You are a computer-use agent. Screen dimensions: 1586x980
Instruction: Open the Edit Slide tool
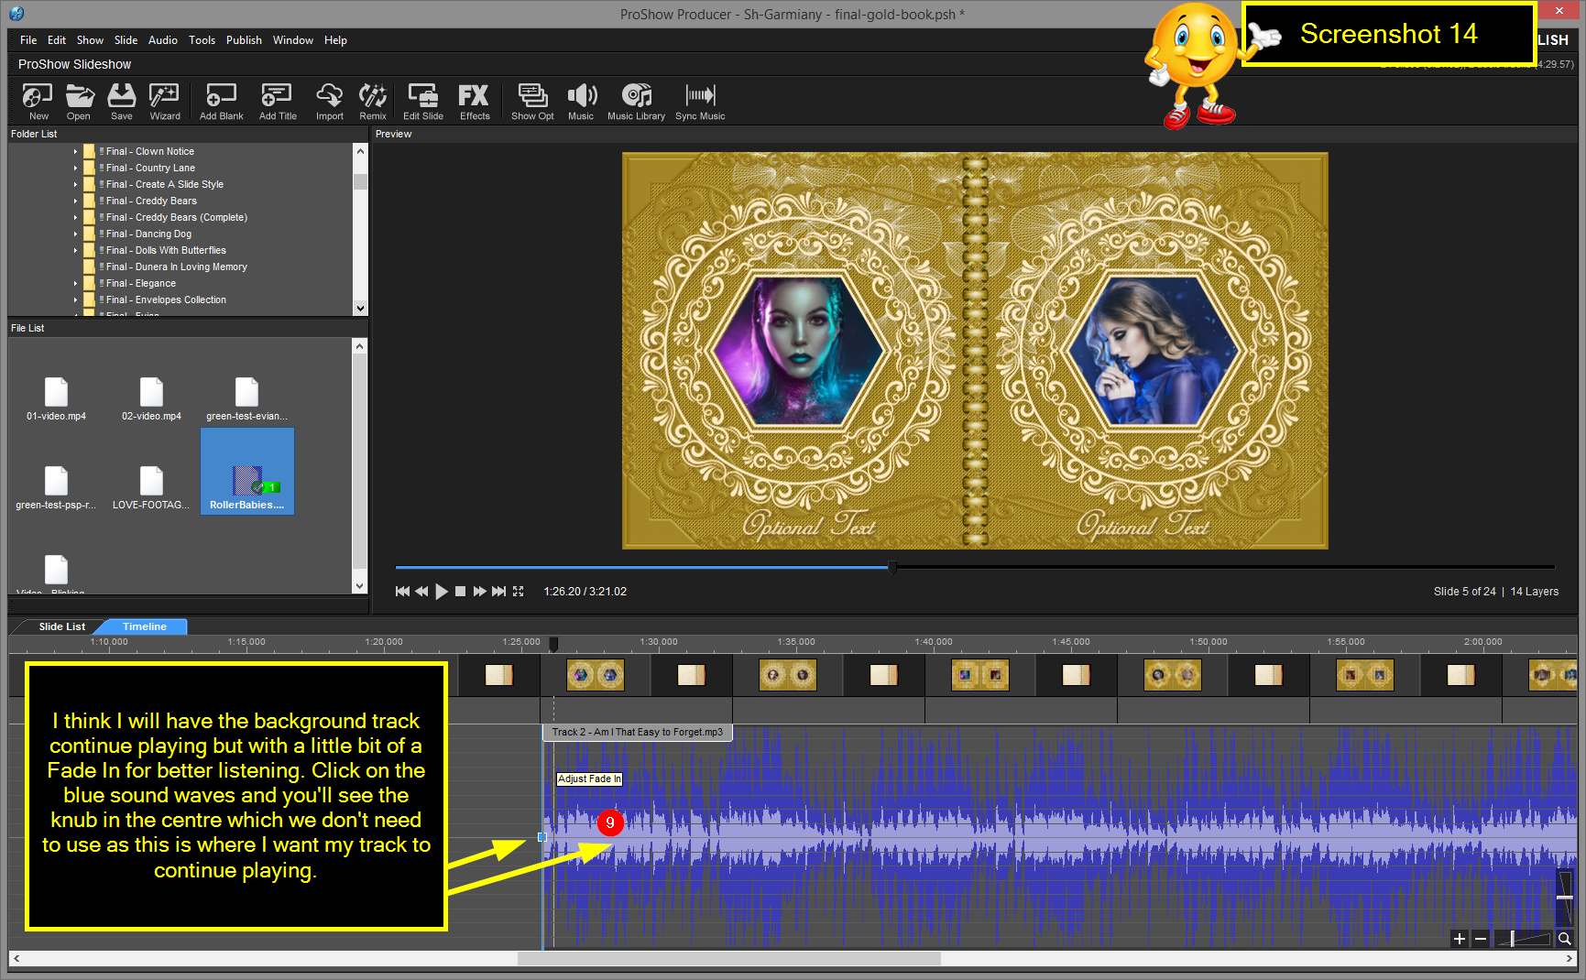(423, 101)
